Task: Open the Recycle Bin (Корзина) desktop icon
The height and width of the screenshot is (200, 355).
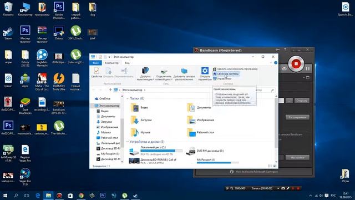Action: click(8, 9)
